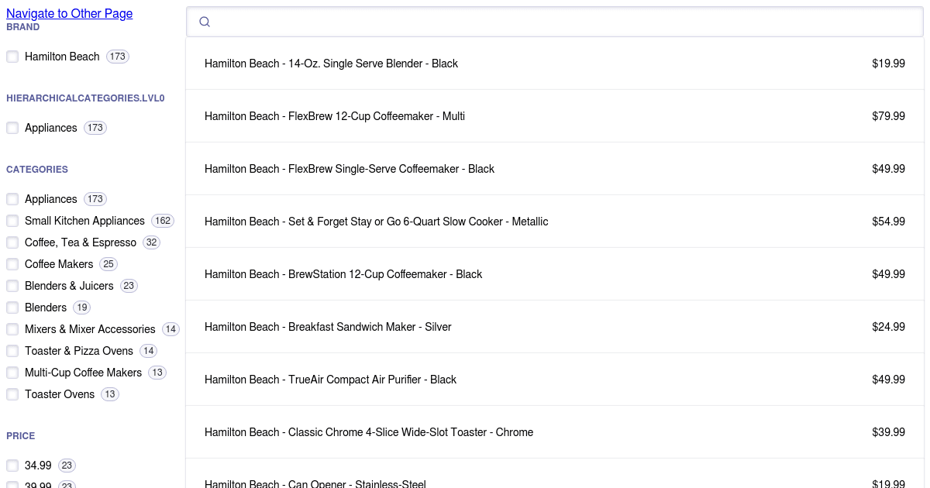
Task: Open the 14-Oz. Single Serve Blender result
Action: click(x=331, y=64)
